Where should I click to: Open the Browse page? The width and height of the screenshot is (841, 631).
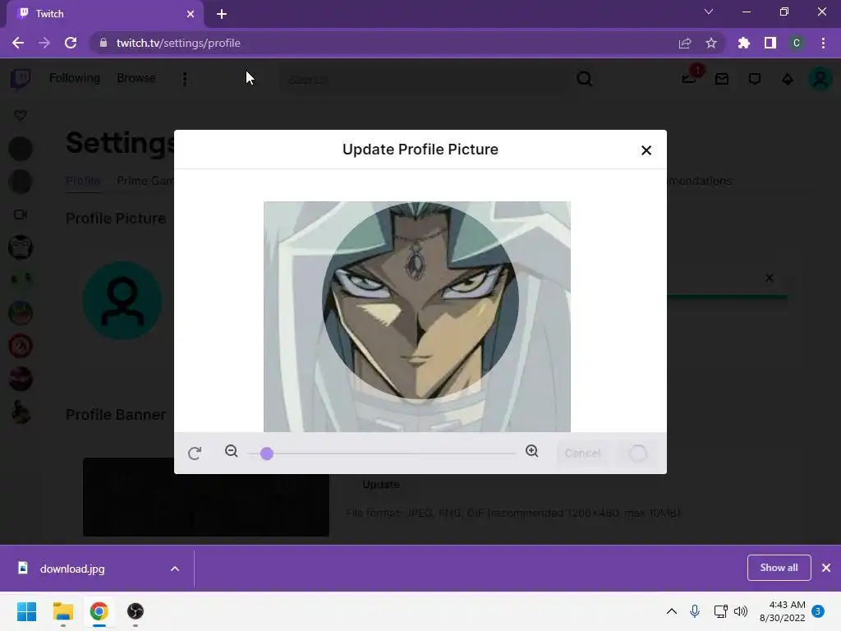pyautogui.click(x=136, y=78)
